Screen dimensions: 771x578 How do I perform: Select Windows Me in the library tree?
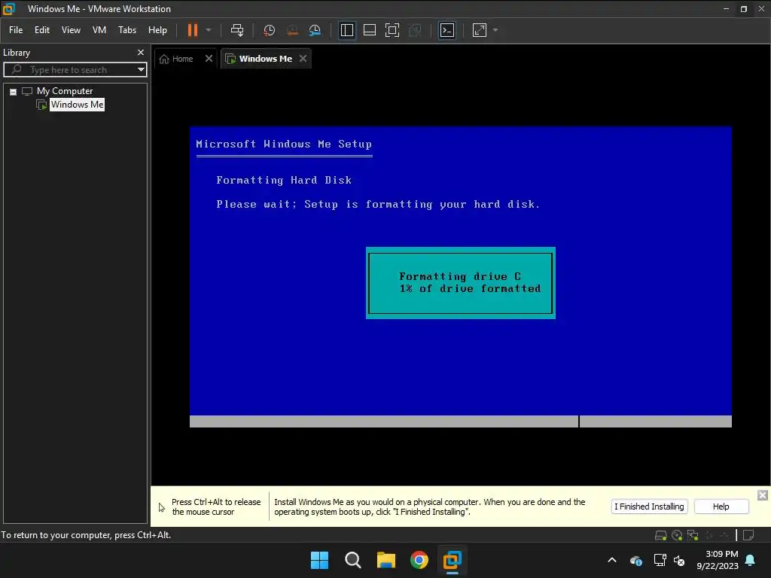78,105
